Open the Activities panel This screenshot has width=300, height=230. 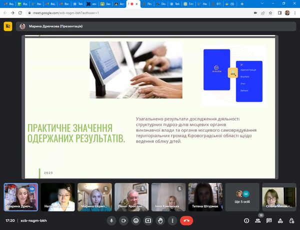tap(280, 220)
